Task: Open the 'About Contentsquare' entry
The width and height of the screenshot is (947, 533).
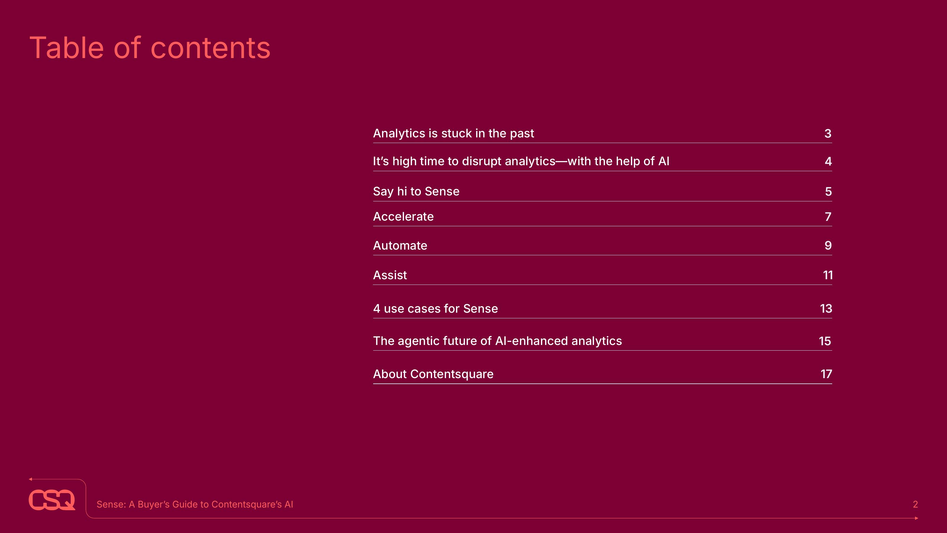Action: [x=433, y=374]
